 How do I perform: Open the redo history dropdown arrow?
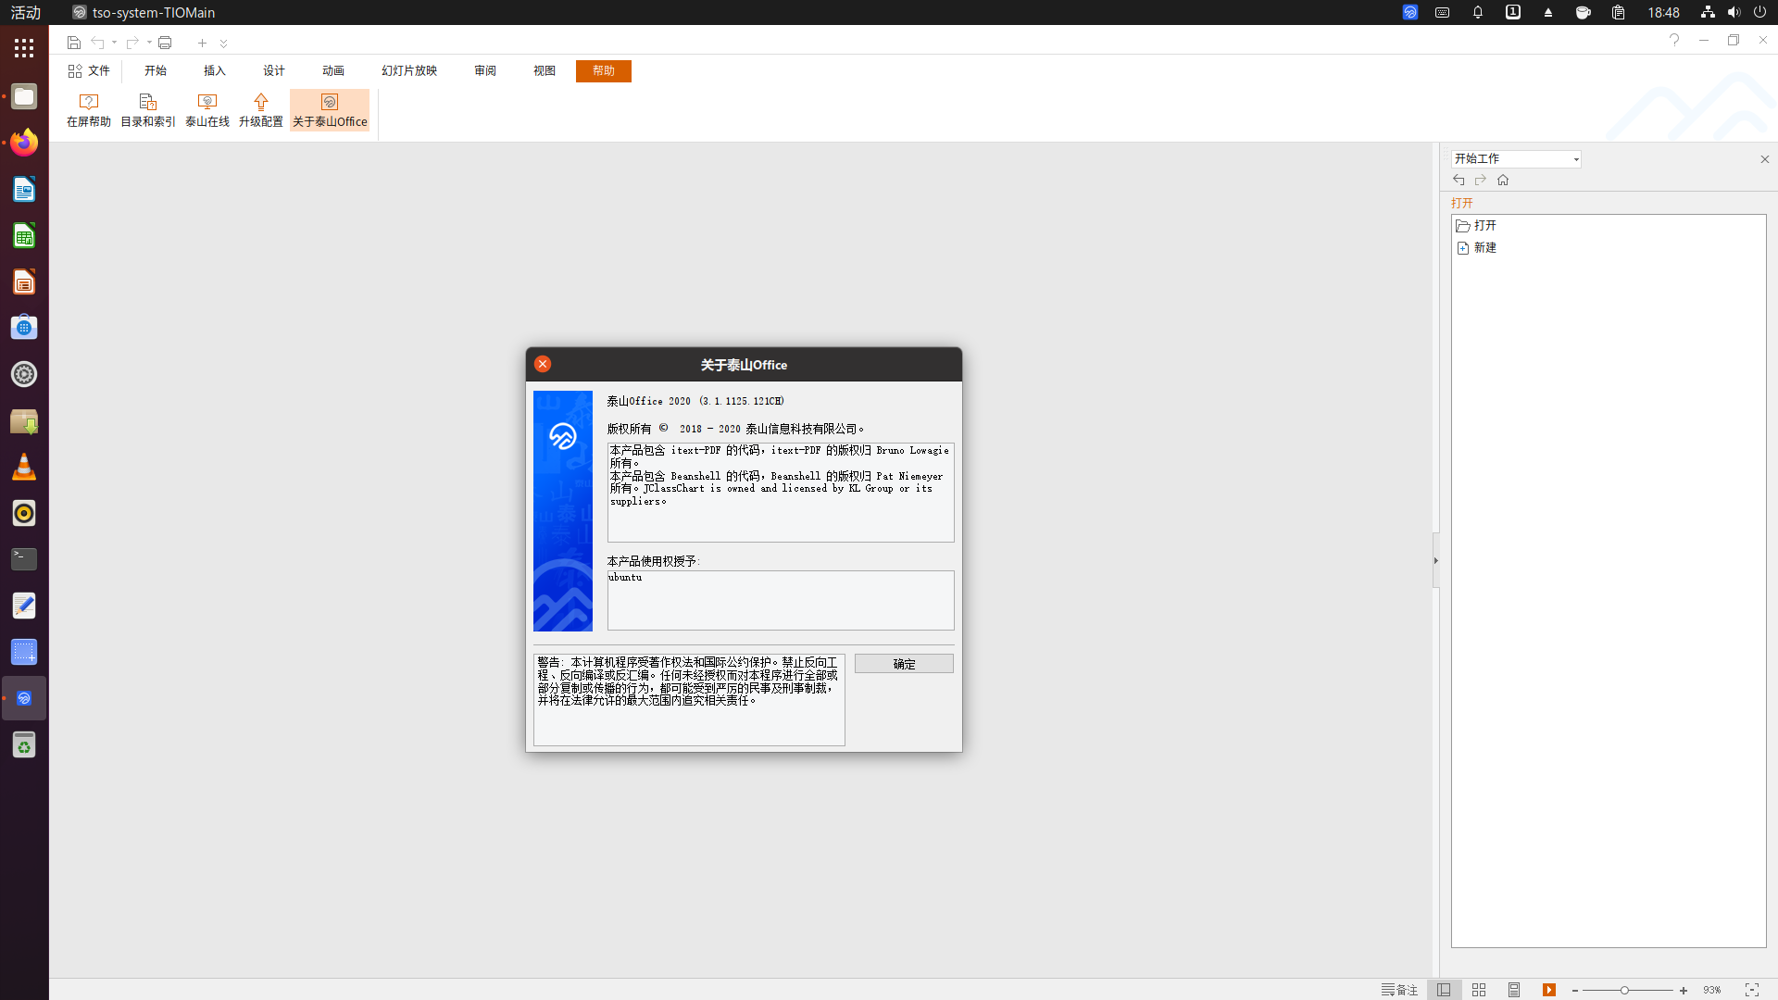tap(149, 43)
